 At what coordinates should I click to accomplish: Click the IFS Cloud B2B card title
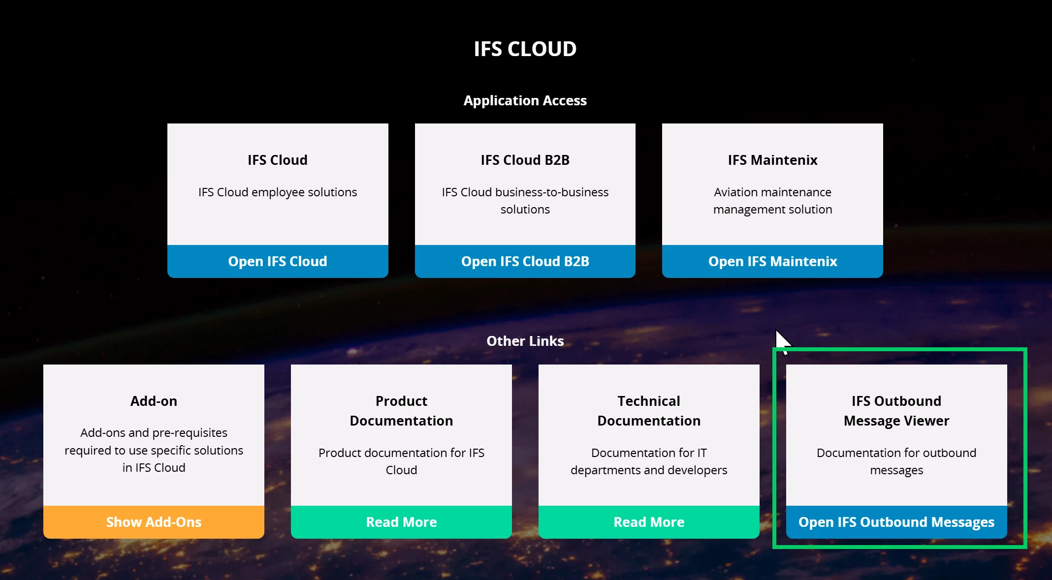pyautogui.click(x=525, y=160)
